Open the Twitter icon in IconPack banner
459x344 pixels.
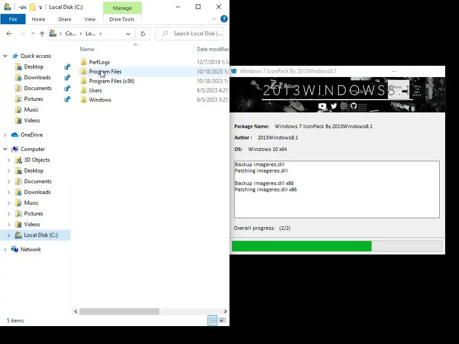point(333,106)
